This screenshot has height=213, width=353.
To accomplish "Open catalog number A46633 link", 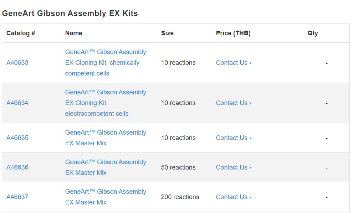I will 17,63.
